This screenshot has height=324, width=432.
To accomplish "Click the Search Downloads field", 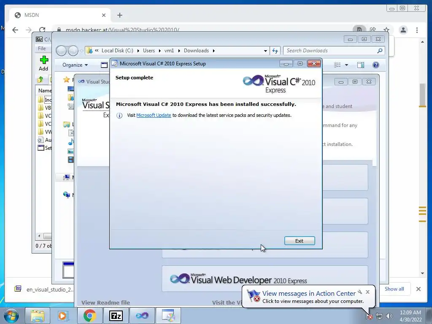I will click(331, 51).
